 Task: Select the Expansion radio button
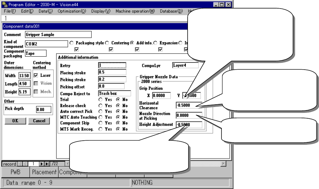(155, 43)
